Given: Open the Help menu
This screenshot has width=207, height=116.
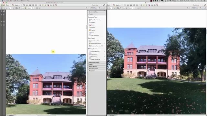Looking at the screenshot, I should point(28,1).
